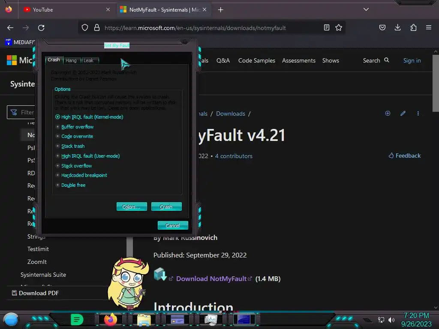Click the Microsoft logo in page header
439x329 pixels.
click(x=12, y=60)
